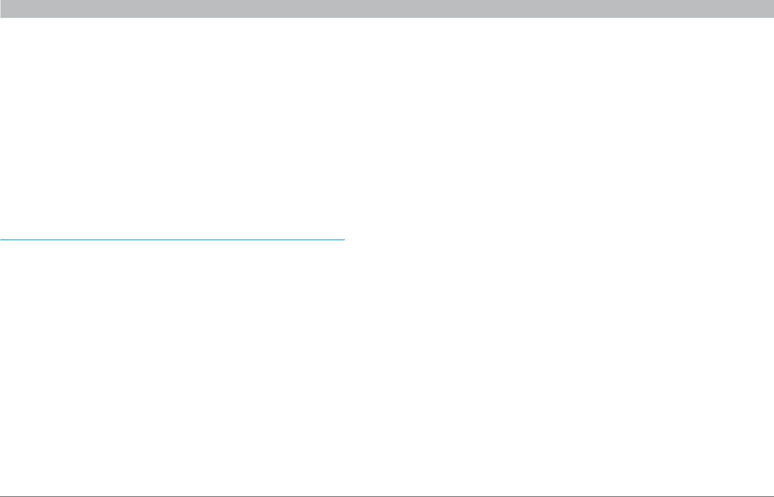Click the blue horizontal divider line
Screen dimensions: 774x497
(x=172, y=239)
